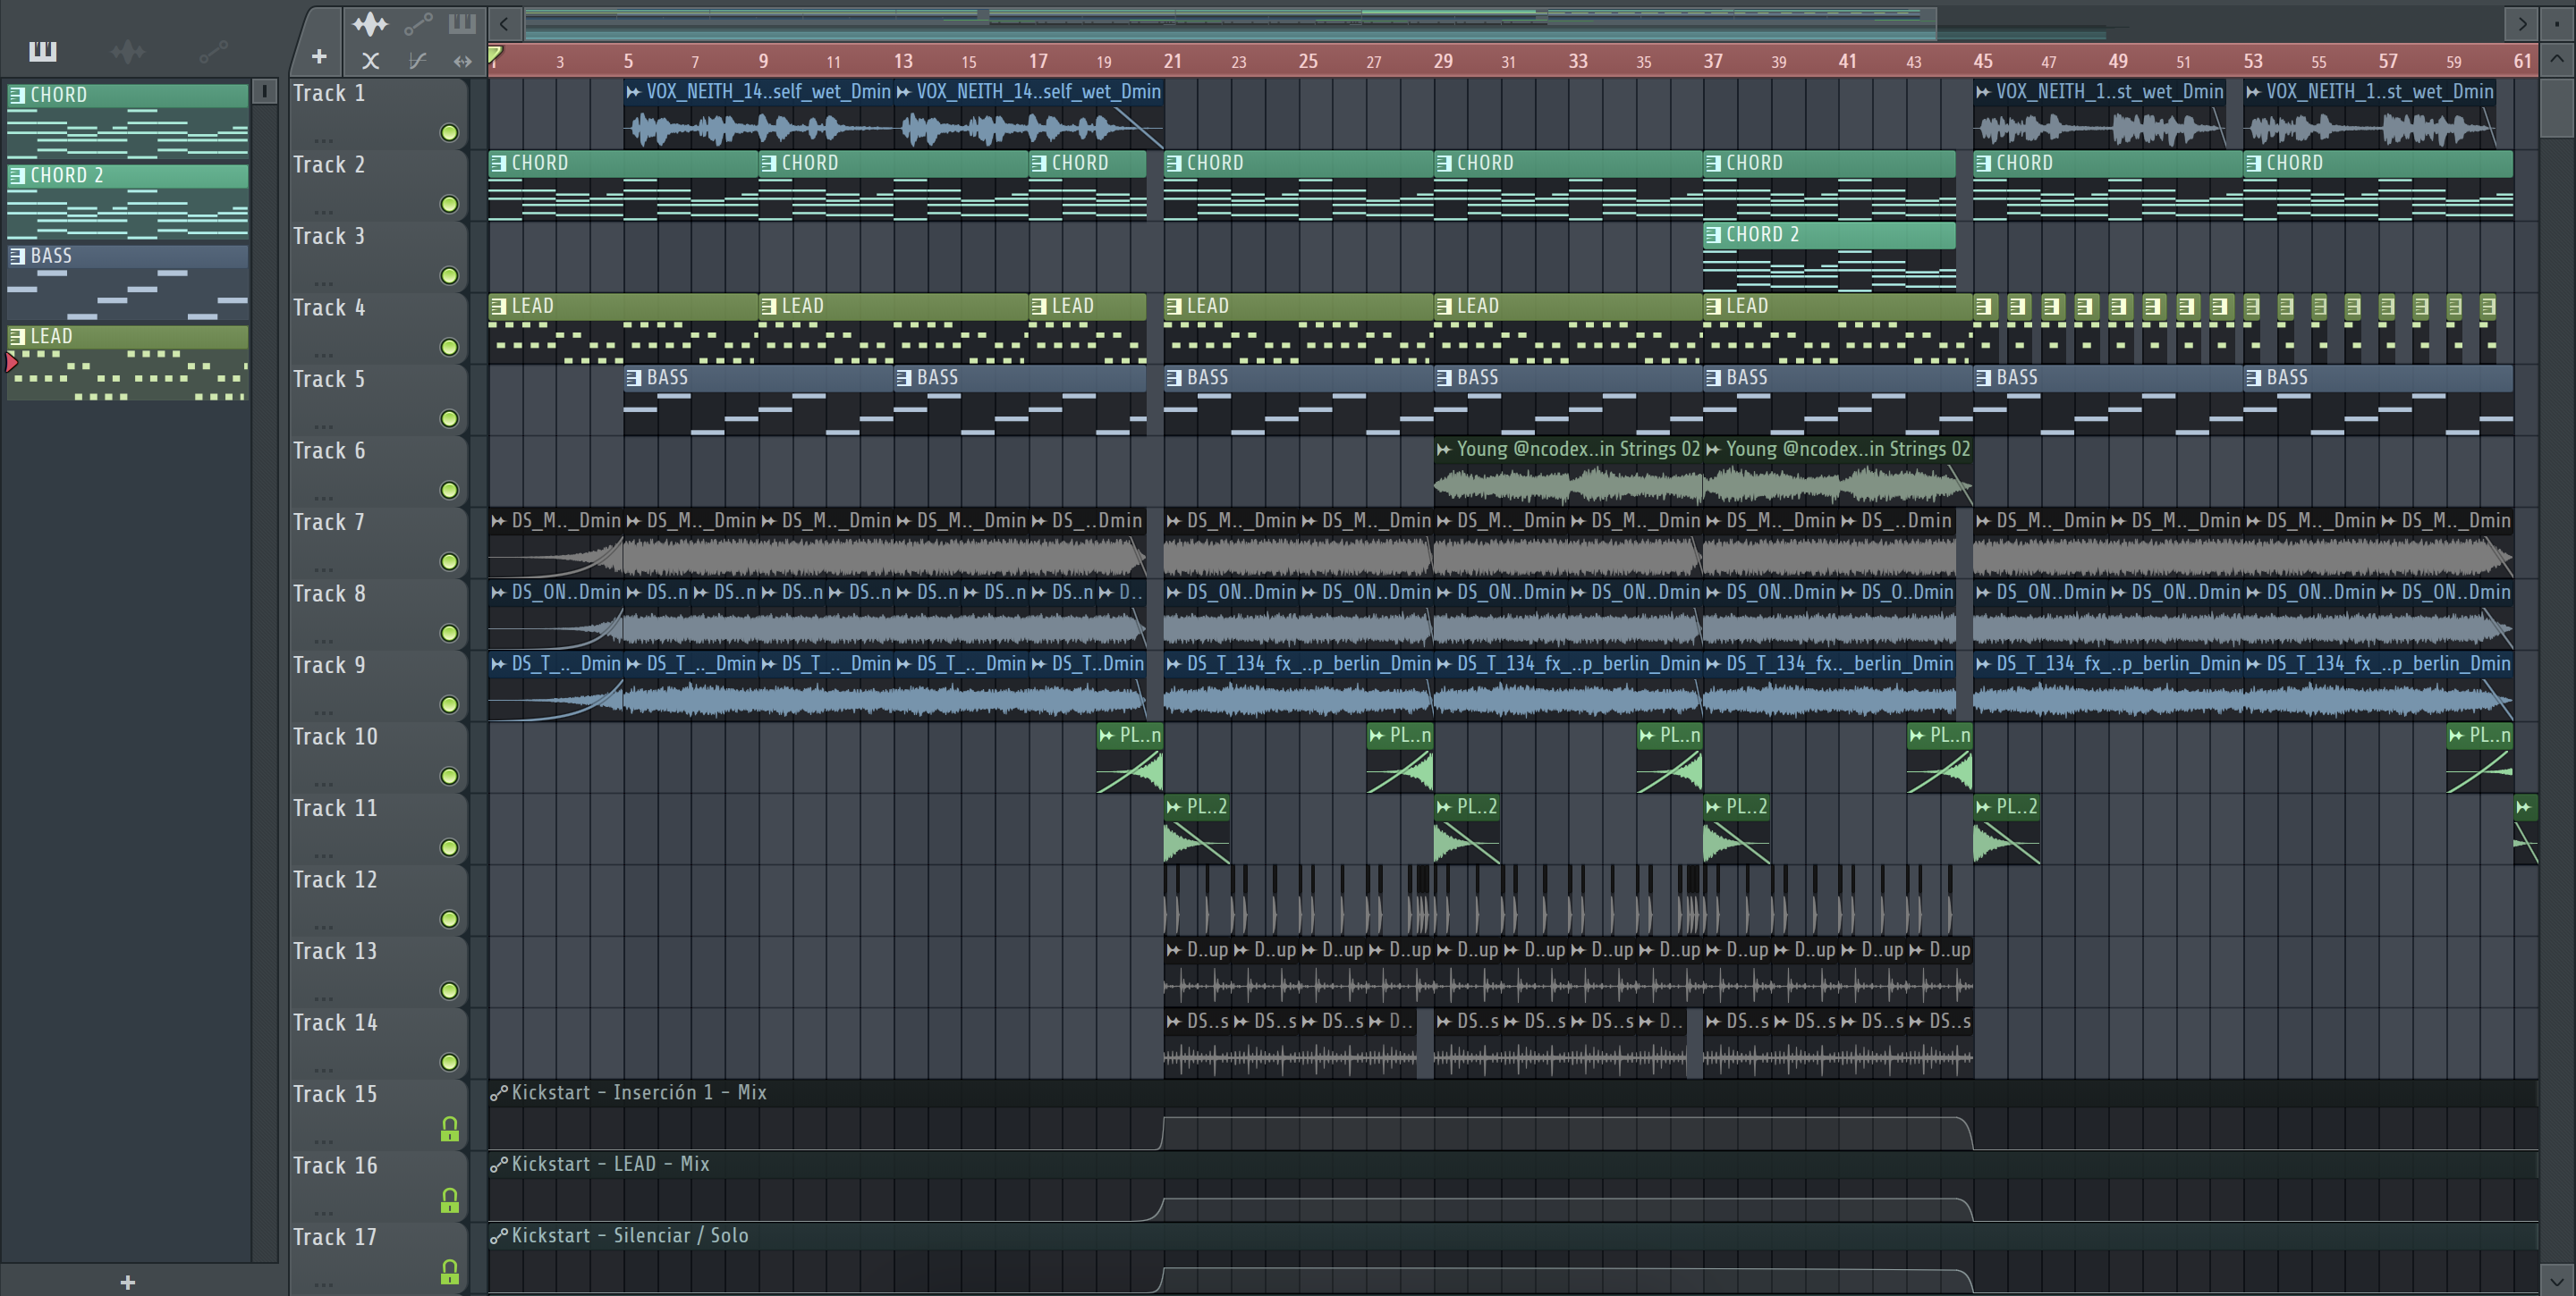Mute Track 14 with its green switch
The width and height of the screenshot is (2576, 1296).
coord(450,1062)
